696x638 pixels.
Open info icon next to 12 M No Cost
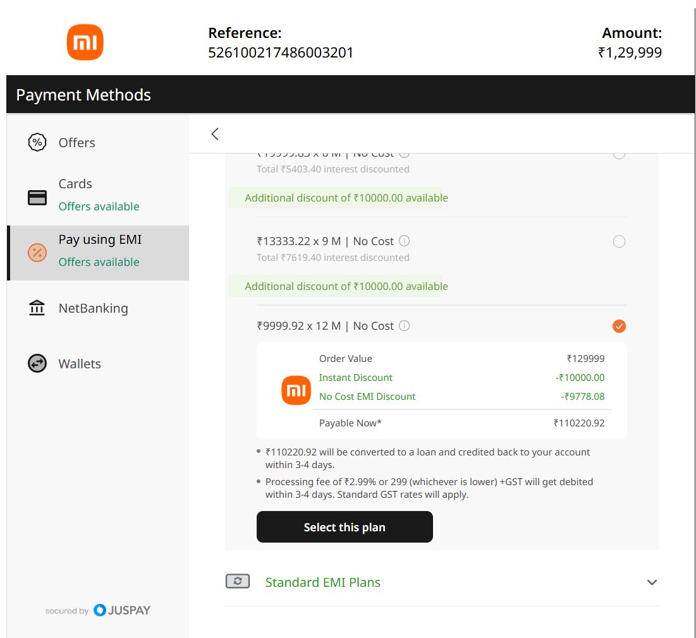(x=404, y=326)
